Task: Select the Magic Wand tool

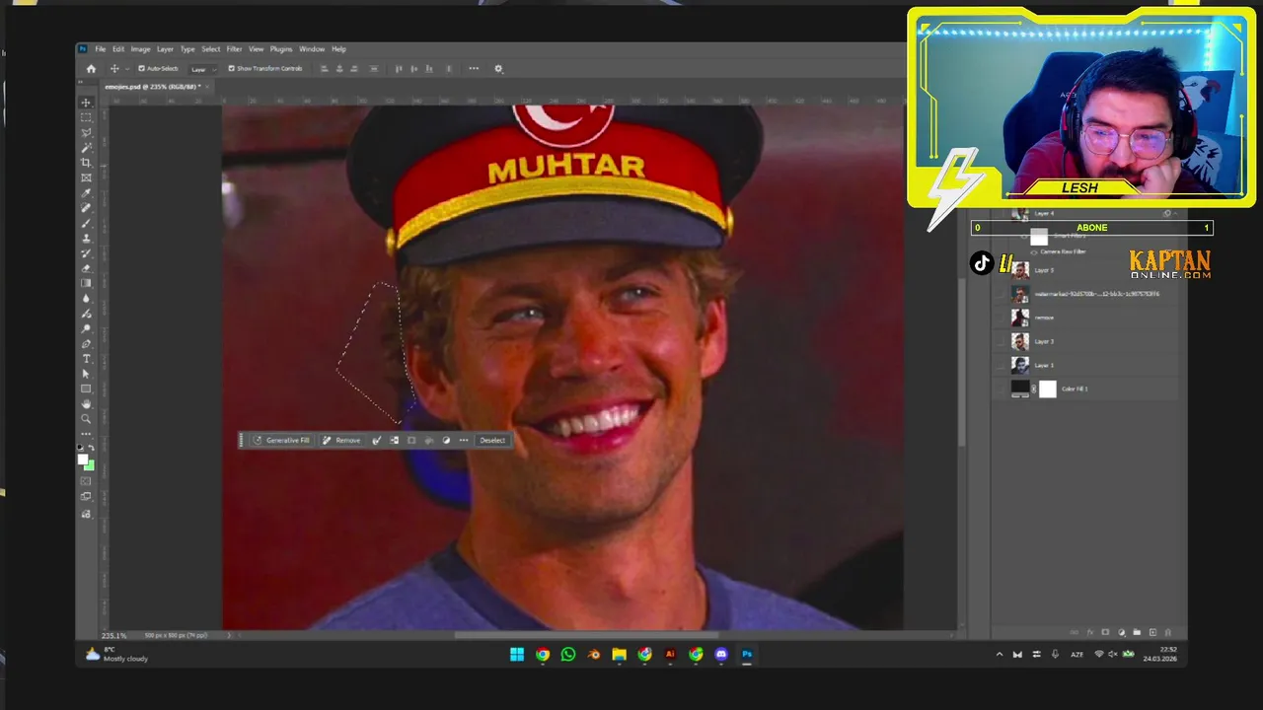Action: [86, 148]
